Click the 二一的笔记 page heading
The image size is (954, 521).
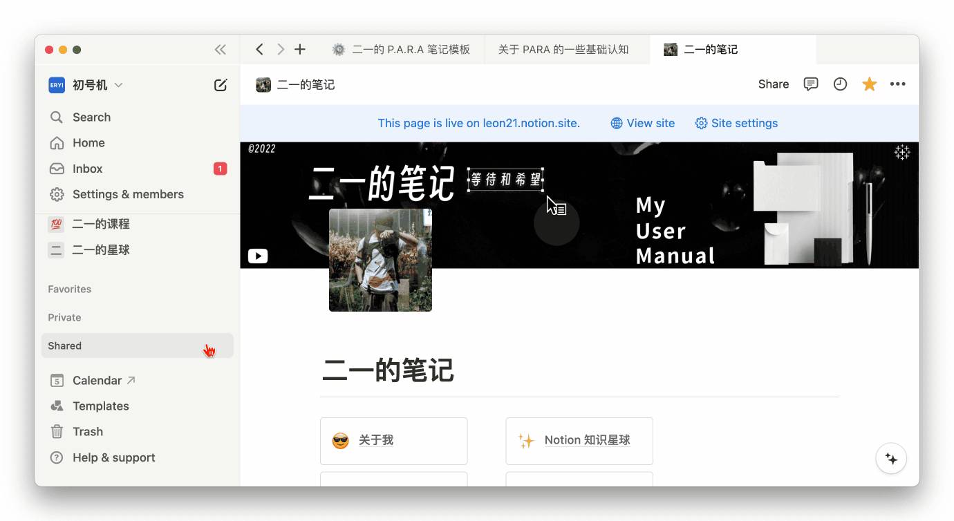coord(388,370)
